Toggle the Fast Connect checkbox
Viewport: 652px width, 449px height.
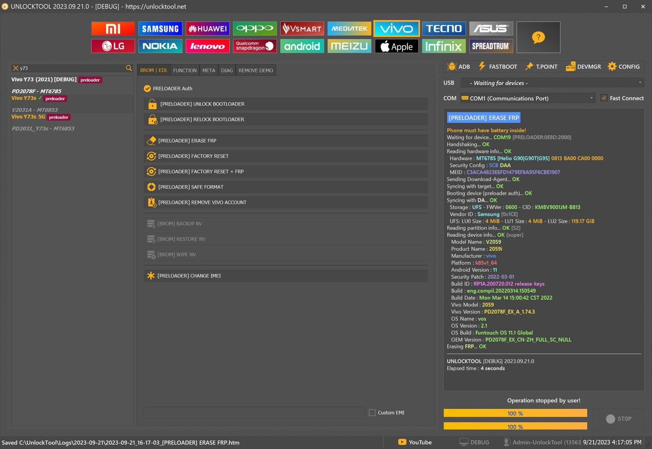tap(604, 98)
